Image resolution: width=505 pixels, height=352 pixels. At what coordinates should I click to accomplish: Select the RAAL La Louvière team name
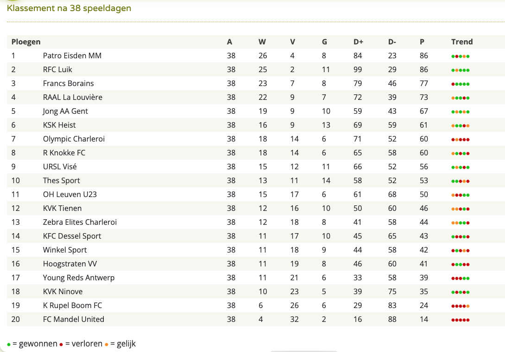(x=72, y=97)
